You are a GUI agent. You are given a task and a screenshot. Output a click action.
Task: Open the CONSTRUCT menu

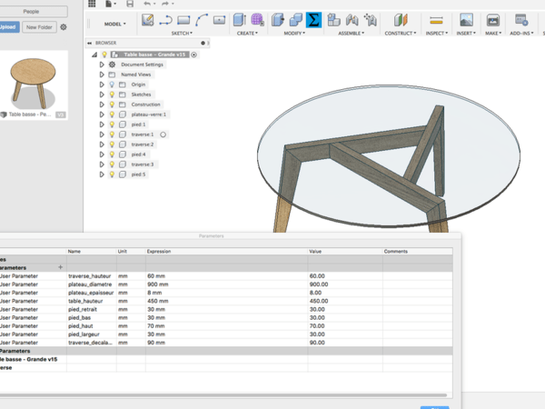[x=401, y=33]
